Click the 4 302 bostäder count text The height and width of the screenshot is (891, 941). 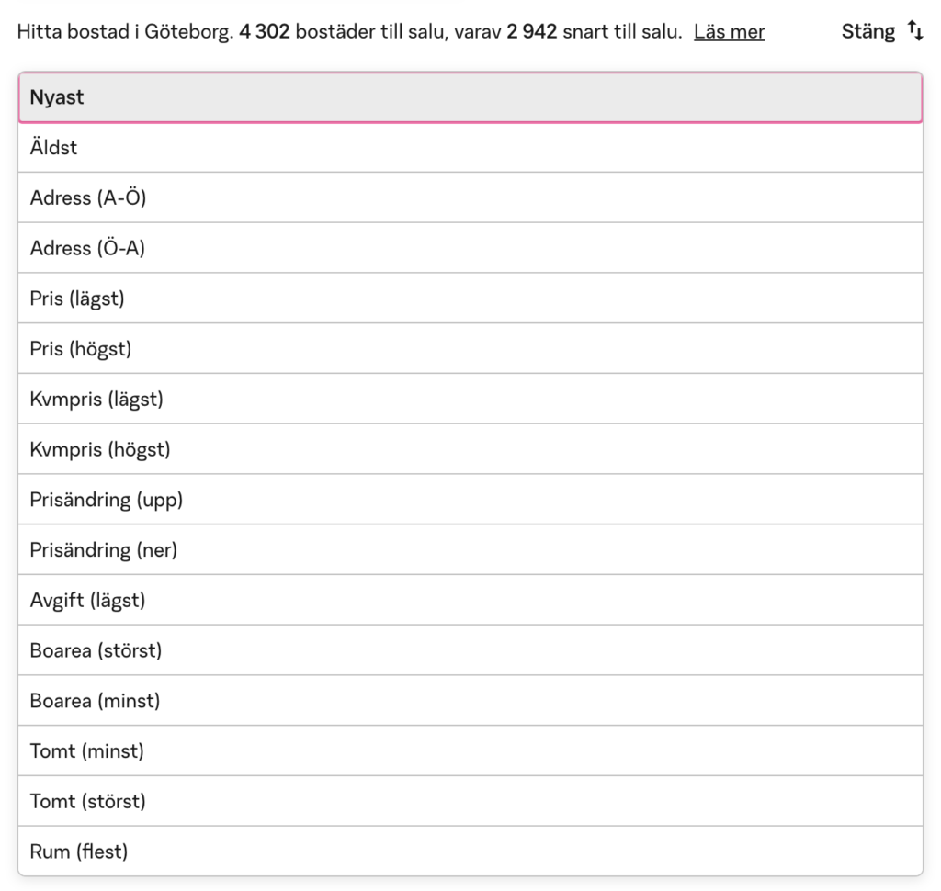303,32
